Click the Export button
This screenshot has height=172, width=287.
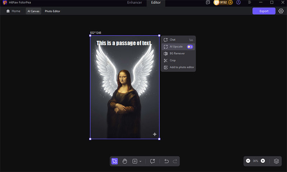[x=264, y=11]
